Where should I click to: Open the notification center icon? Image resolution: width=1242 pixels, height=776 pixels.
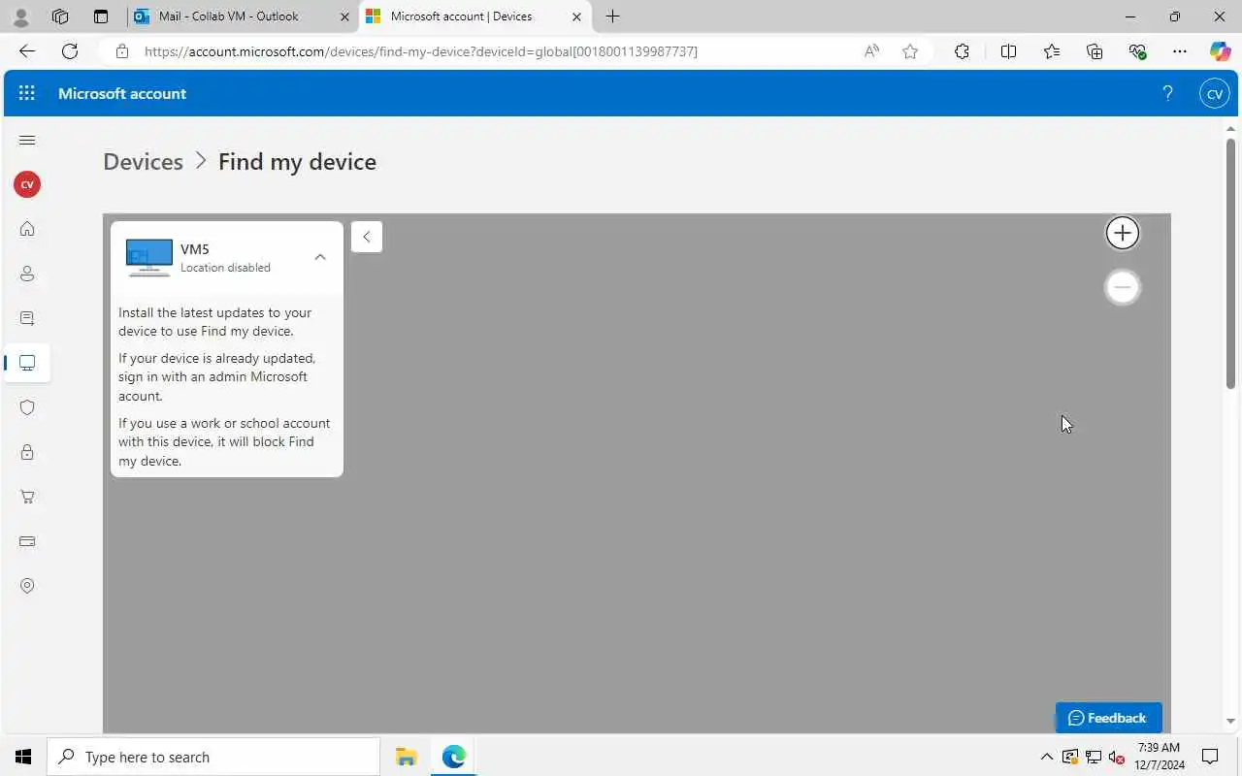point(1210,757)
